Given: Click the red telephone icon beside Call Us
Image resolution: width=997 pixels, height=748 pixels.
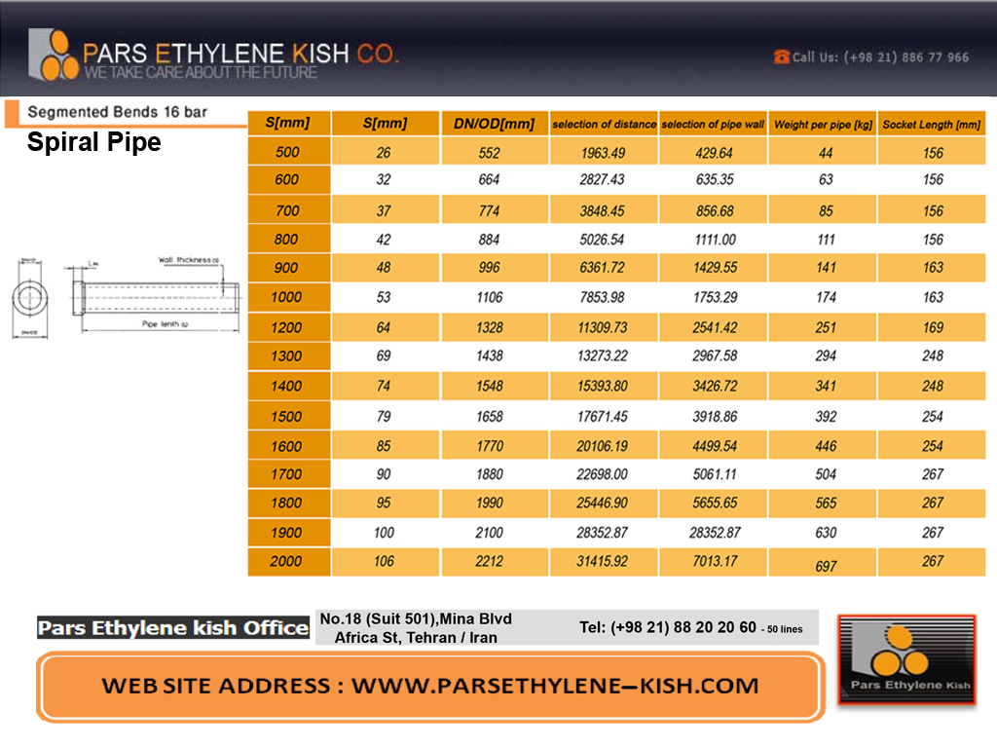Looking at the screenshot, I should tap(782, 56).
